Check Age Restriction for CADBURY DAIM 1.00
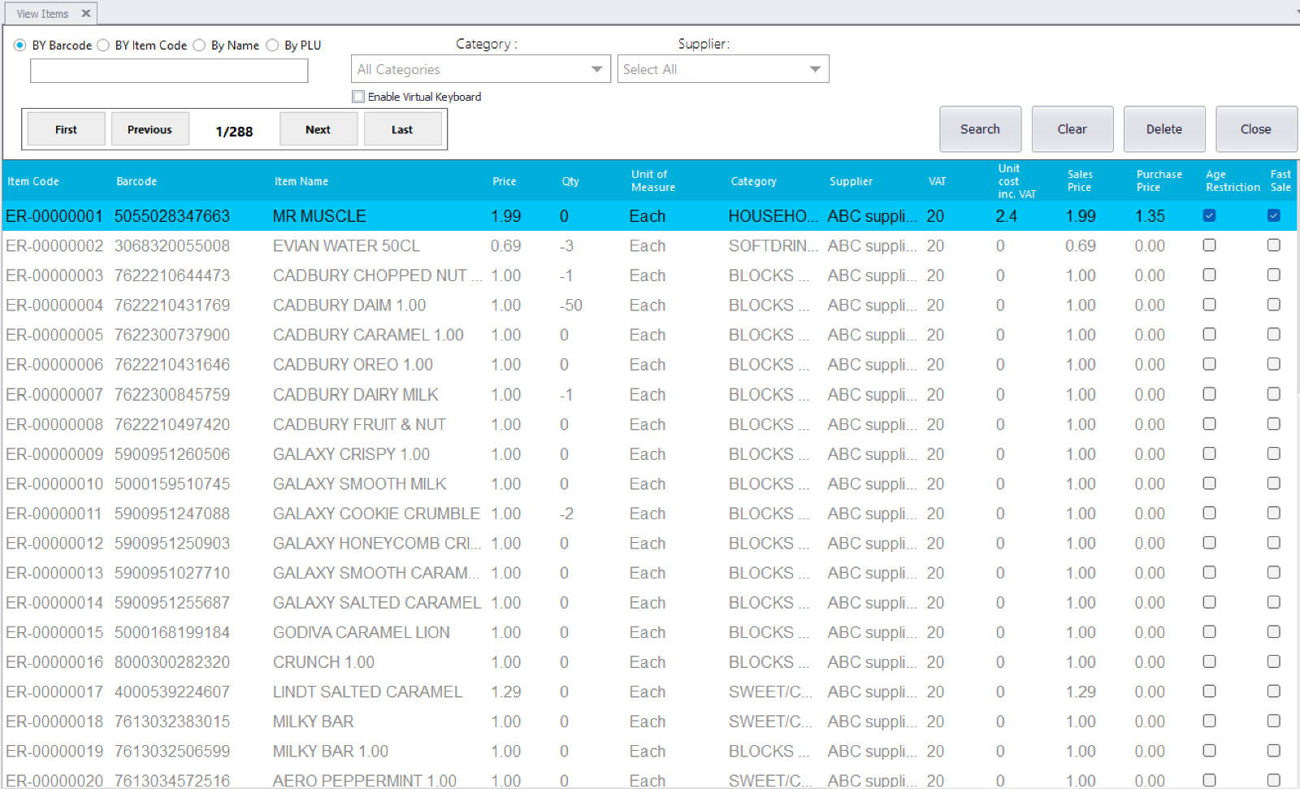 1209,305
